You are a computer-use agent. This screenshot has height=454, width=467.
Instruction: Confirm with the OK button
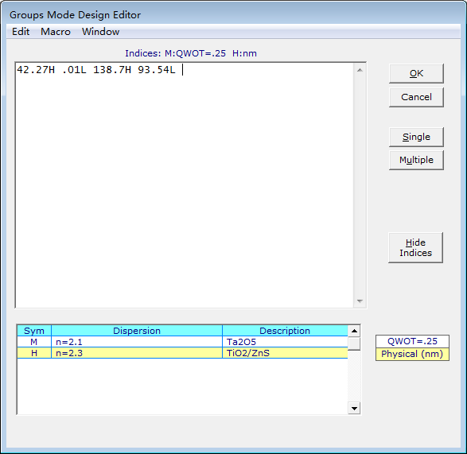[416, 73]
